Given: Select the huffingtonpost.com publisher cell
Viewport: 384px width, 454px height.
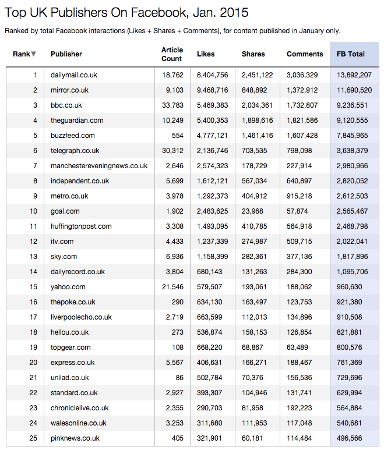Looking at the screenshot, I should click(x=81, y=226).
